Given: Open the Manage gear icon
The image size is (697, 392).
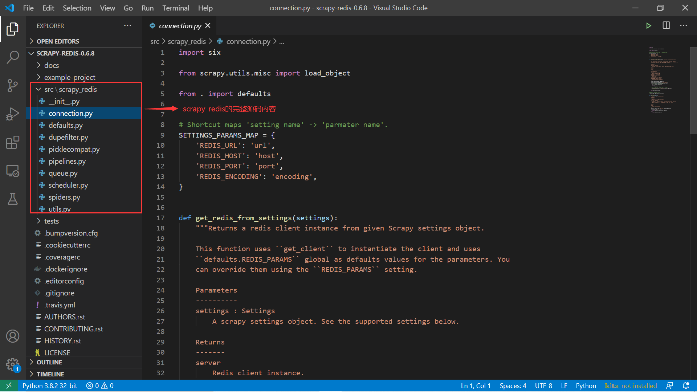Looking at the screenshot, I should coord(13,364).
